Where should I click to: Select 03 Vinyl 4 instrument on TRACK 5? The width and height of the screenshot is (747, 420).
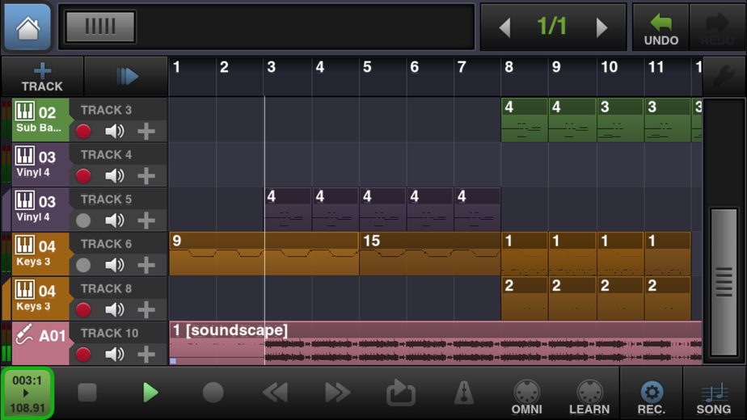pos(40,209)
